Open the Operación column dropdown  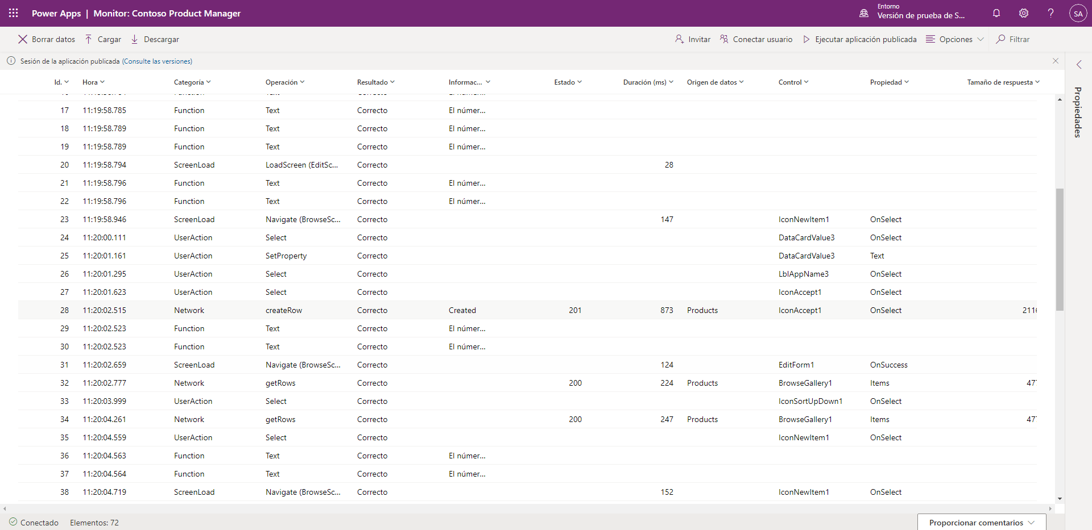pos(303,82)
